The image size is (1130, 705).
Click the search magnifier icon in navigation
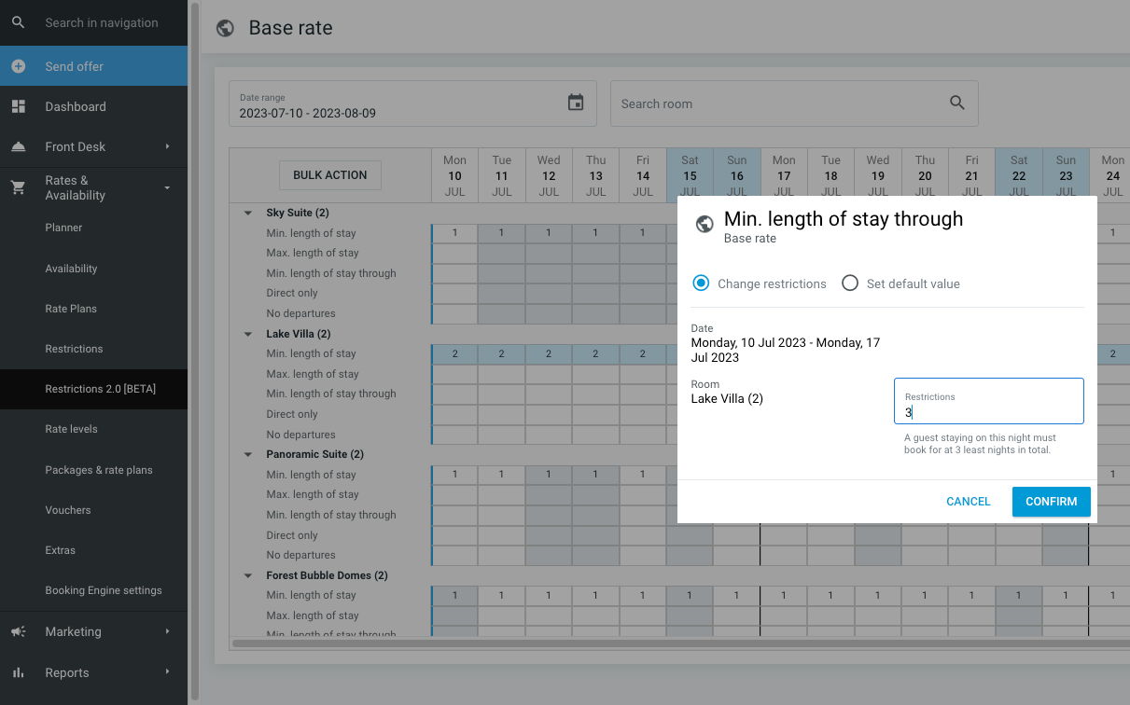point(19,22)
